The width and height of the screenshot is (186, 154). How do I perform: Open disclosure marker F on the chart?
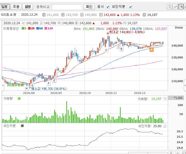point(48,83)
